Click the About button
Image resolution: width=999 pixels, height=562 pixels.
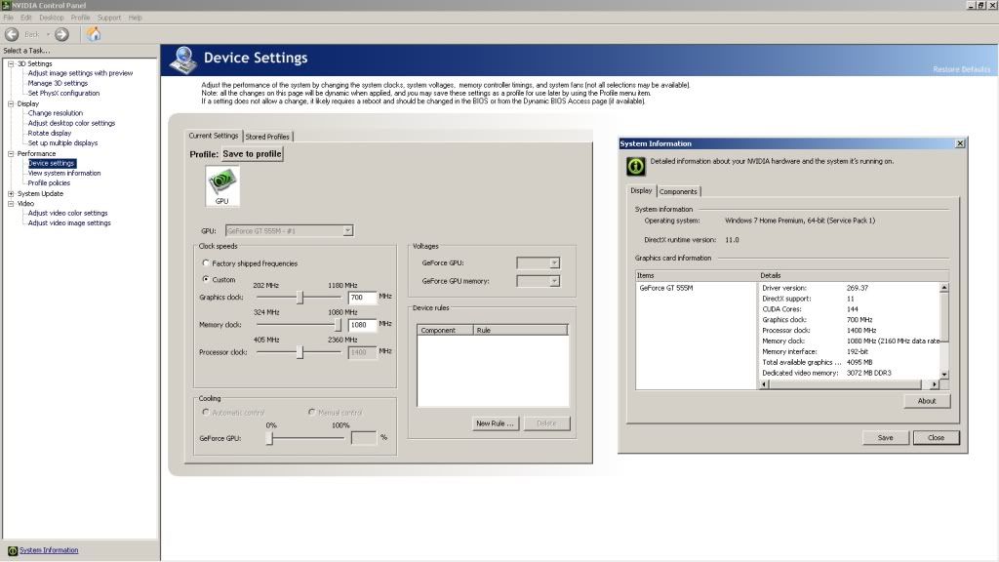tap(927, 401)
